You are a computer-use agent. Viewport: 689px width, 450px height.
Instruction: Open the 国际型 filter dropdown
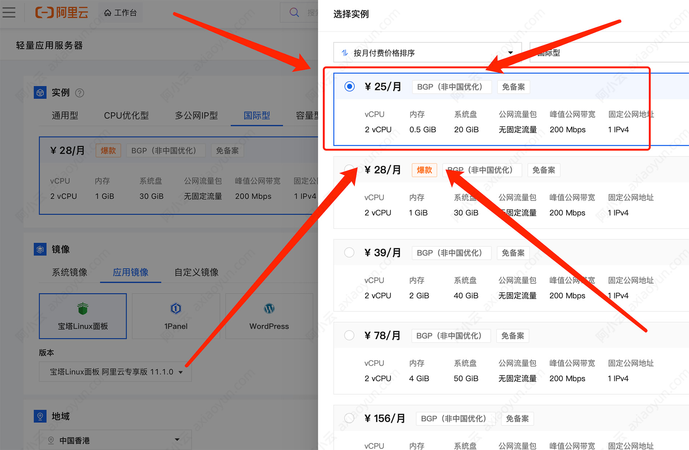(x=609, y=53)
